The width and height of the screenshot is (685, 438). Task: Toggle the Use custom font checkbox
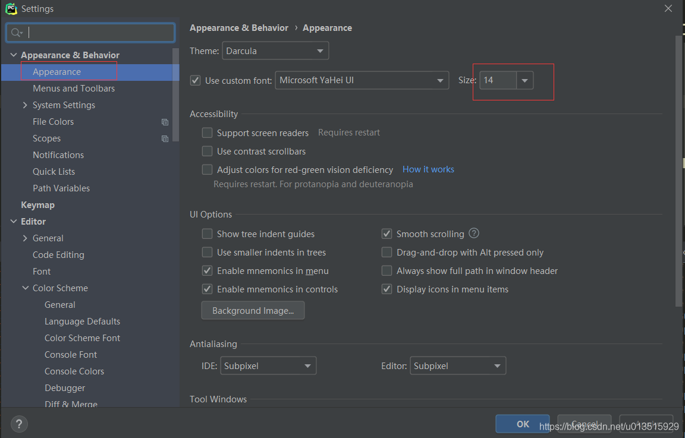[x=195, y=80]
